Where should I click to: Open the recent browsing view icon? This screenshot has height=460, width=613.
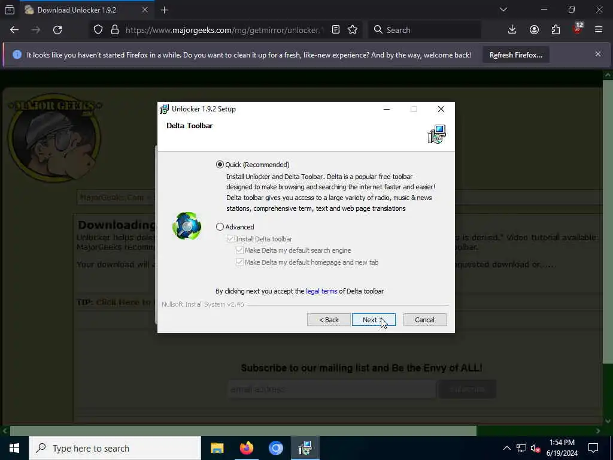10,10
